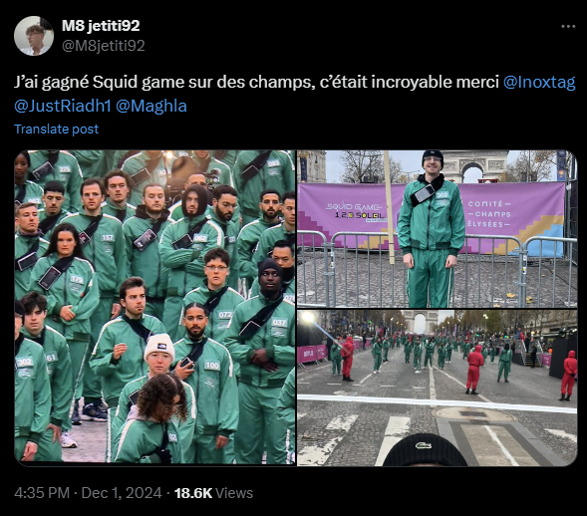Click player 037 in the crowd photo

pyautogui.click(x=279, y=323)
